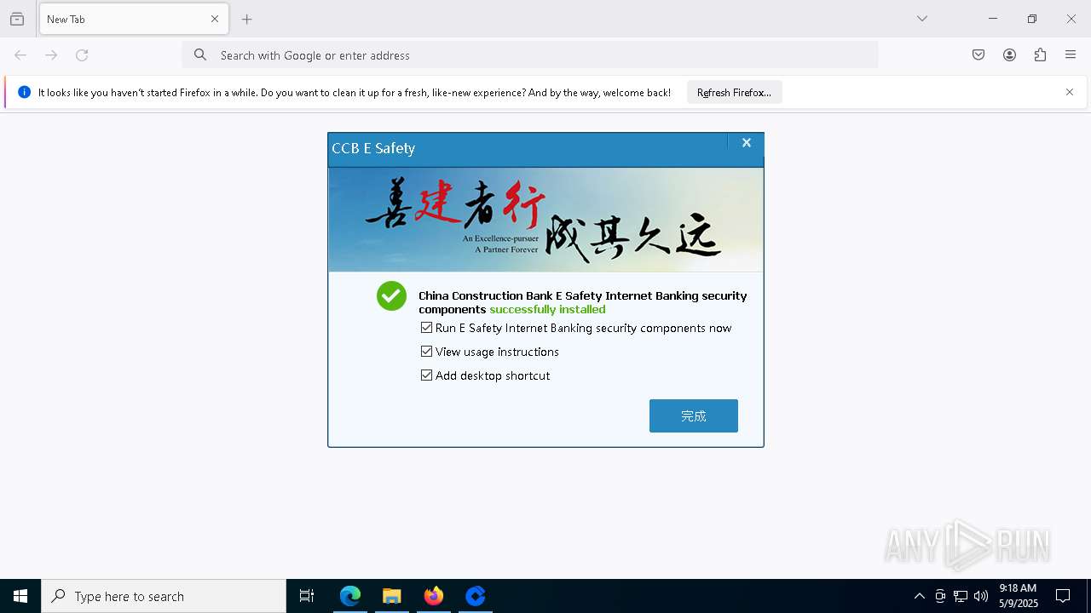The image size is (1091, 613).
Task: Focus the search or address bar
Action: [x=530, y=55]
